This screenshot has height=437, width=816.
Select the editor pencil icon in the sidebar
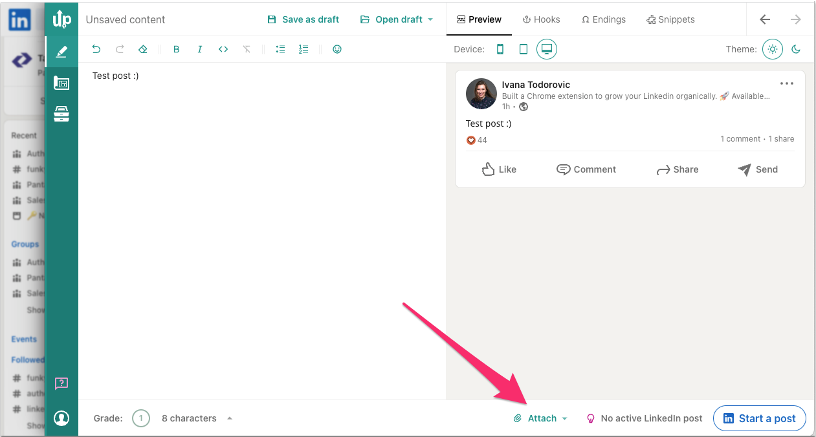coord(61,51)
